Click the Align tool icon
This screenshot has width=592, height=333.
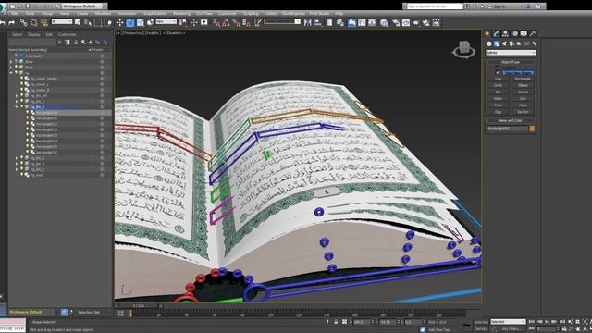[x=317, y=23]
